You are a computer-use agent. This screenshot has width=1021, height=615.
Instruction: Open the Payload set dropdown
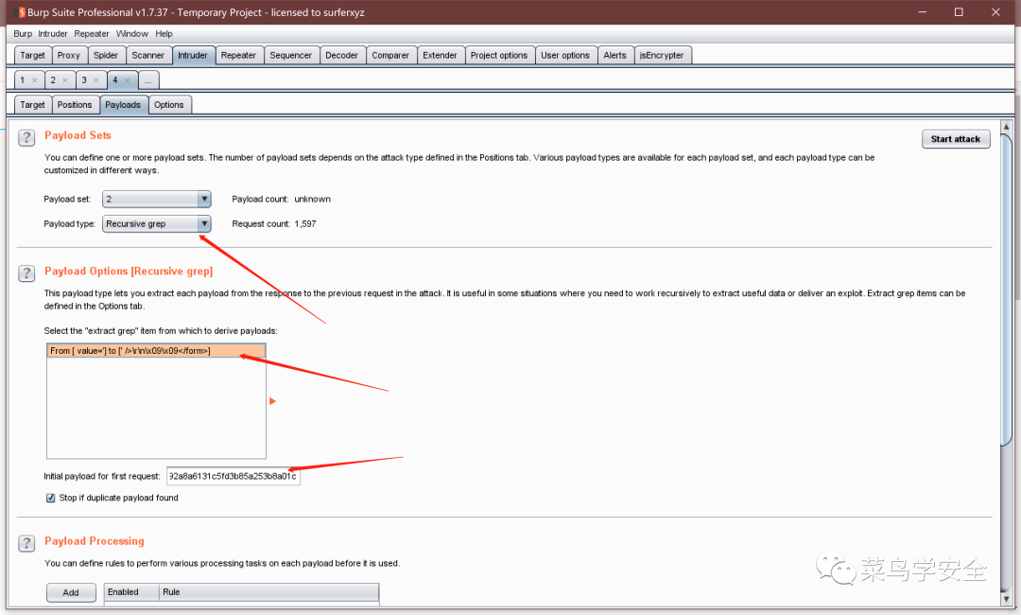(x=156, y=199)
